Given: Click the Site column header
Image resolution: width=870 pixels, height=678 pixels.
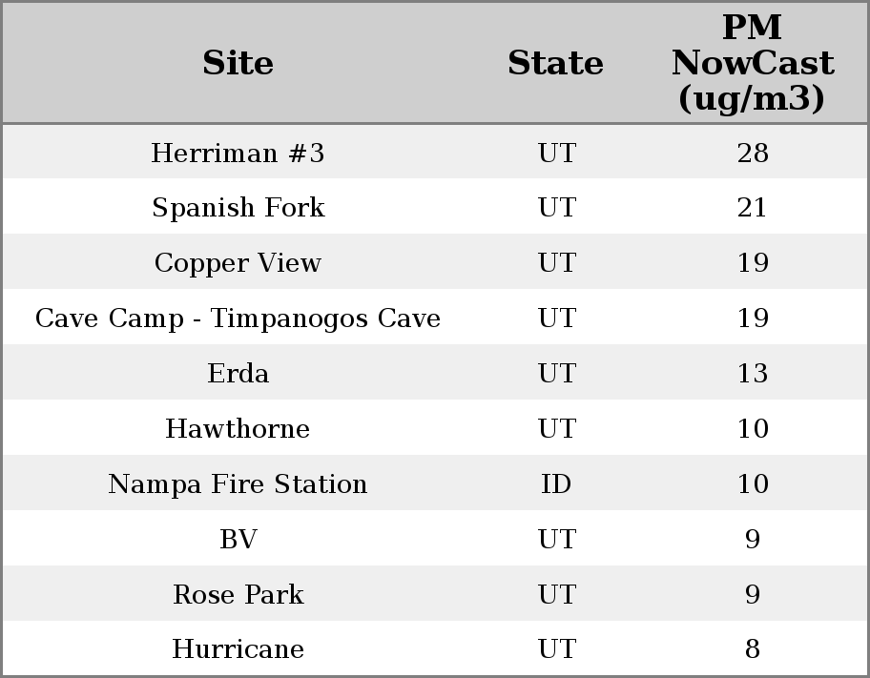Looking at the screenshot, I should 238,63.
